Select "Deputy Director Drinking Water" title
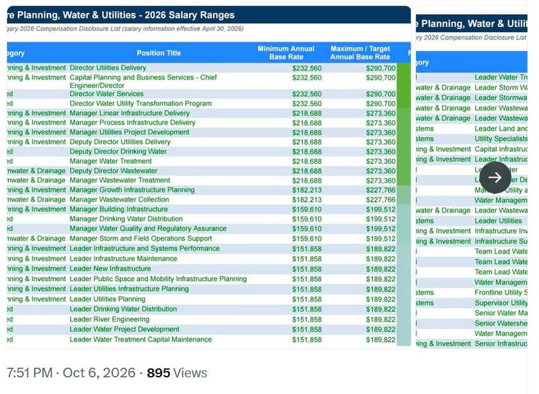 pyautogui.click(x=118, y=151)
